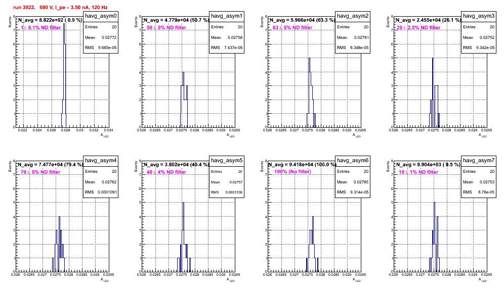Click the run 3922 title text

pos(60,8)
